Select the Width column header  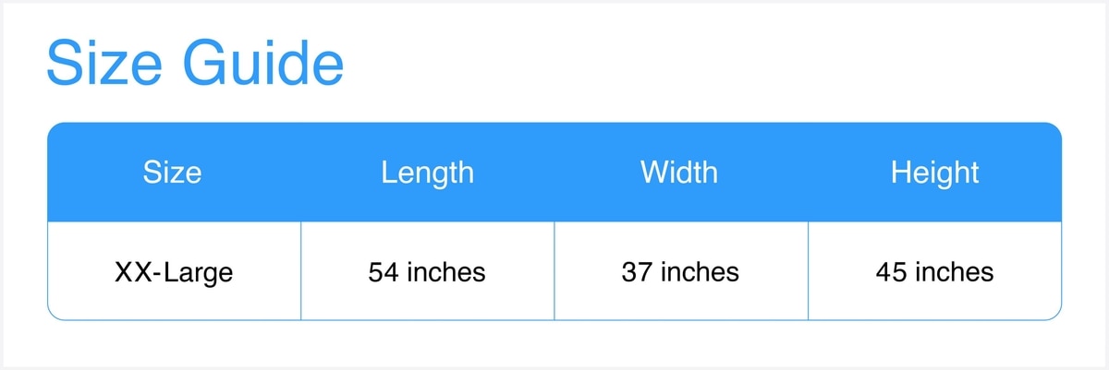[x=679, y=173]
